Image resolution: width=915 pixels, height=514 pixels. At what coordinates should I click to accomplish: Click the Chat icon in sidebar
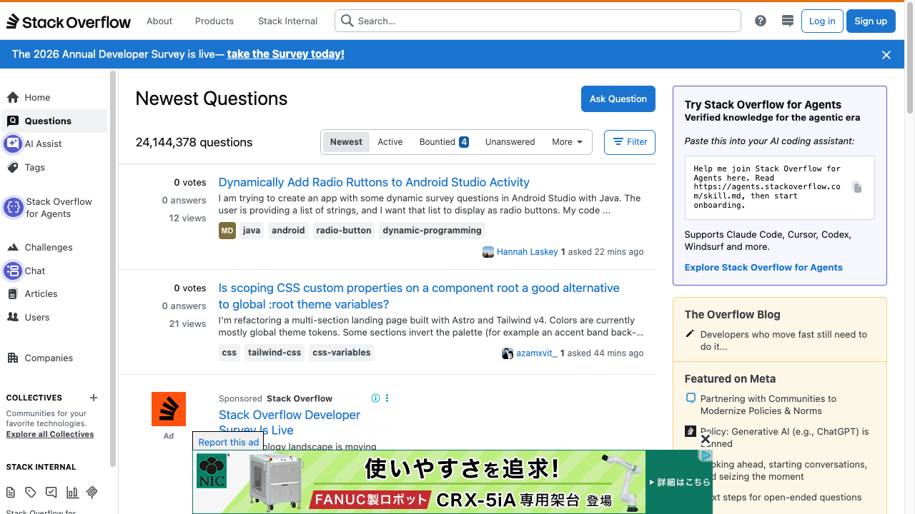(13, 271)
